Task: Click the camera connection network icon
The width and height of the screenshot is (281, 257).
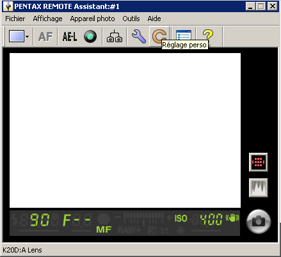Action: 115,36
